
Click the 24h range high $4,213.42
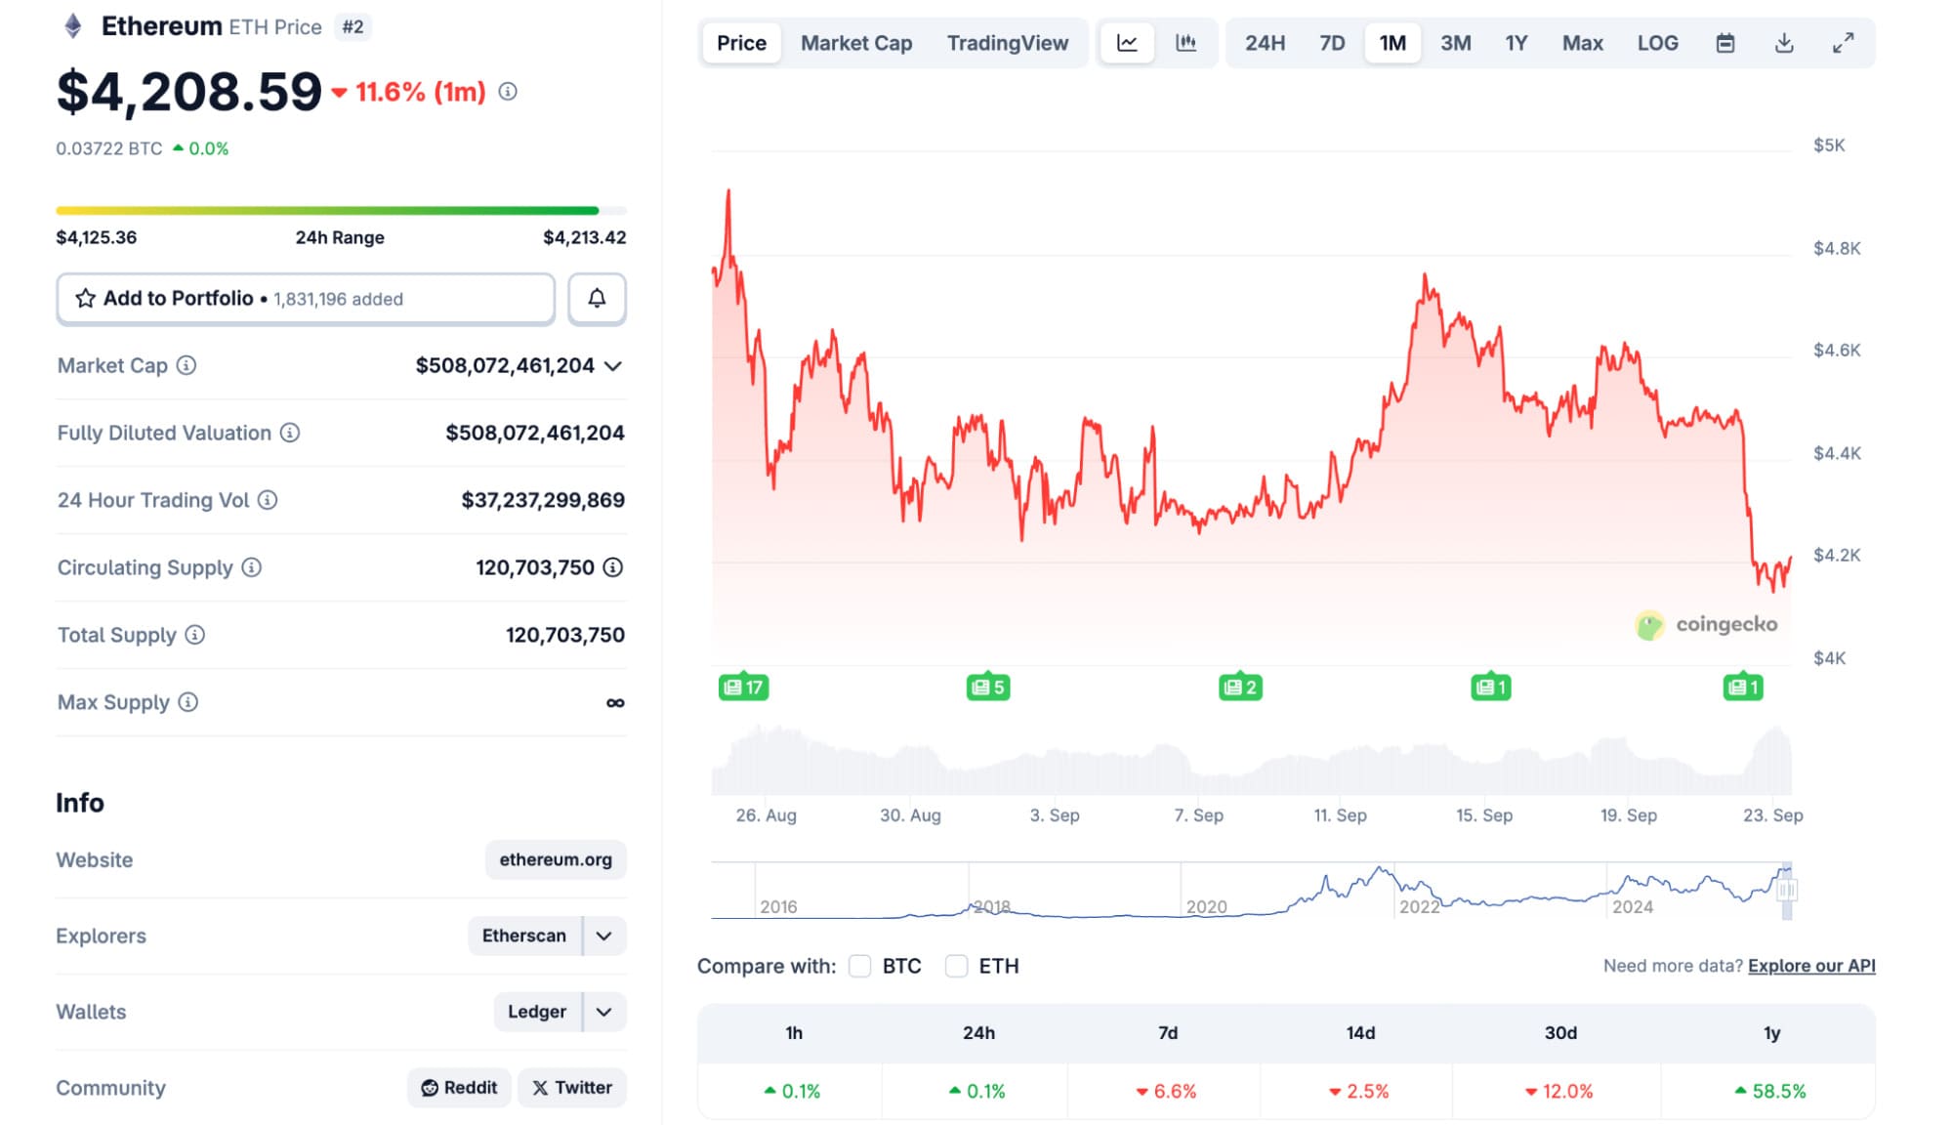(x=584, y=237)
